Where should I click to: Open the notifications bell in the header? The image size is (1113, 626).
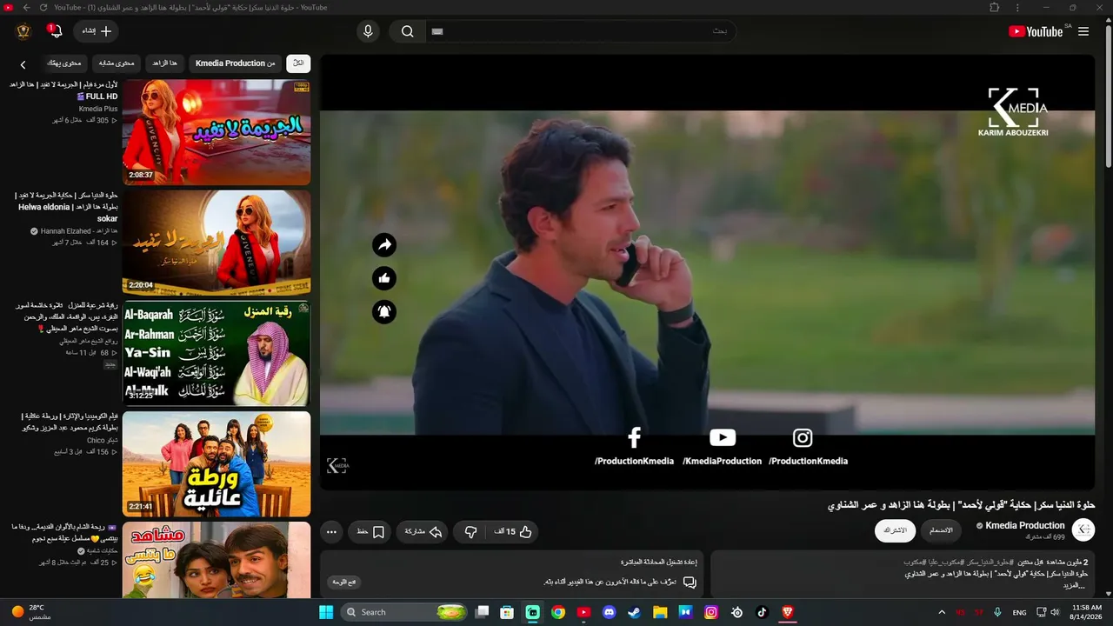(x=54, y=31)
